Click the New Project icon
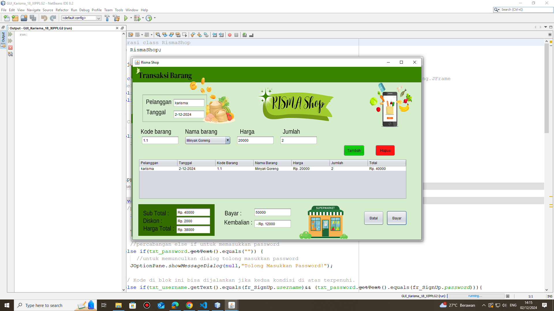Screen dimensions: 554x311 pyautogui.click(x=15, y=18)
